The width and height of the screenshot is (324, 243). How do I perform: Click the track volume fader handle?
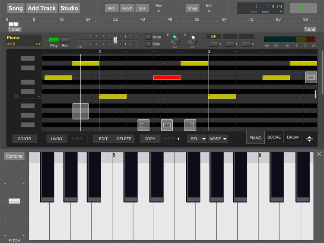click(115, 40)
